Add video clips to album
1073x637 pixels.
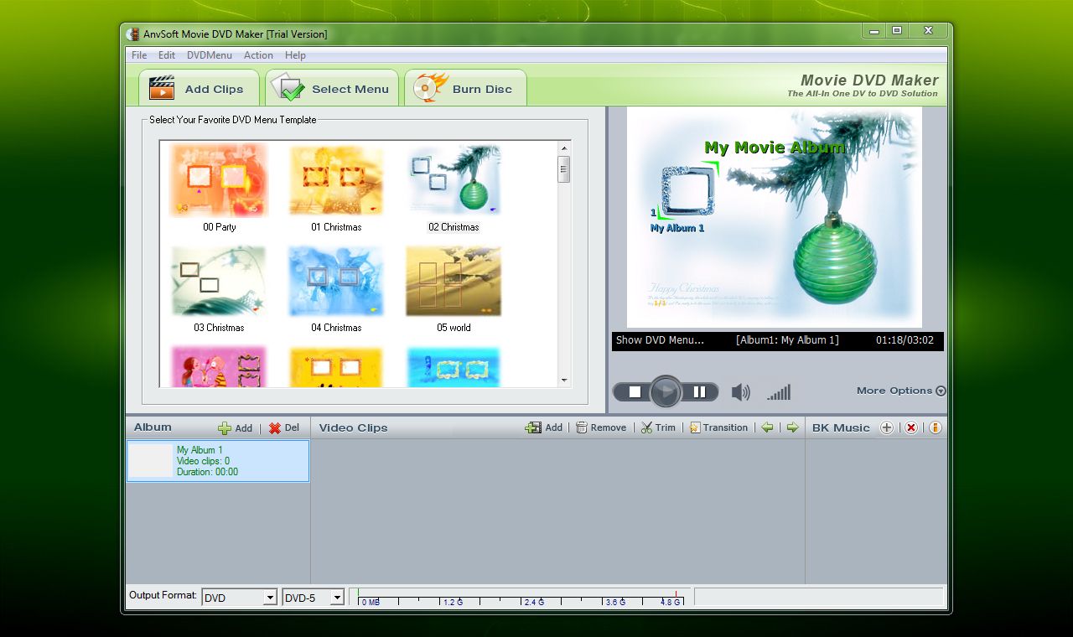tap(544, 427)
